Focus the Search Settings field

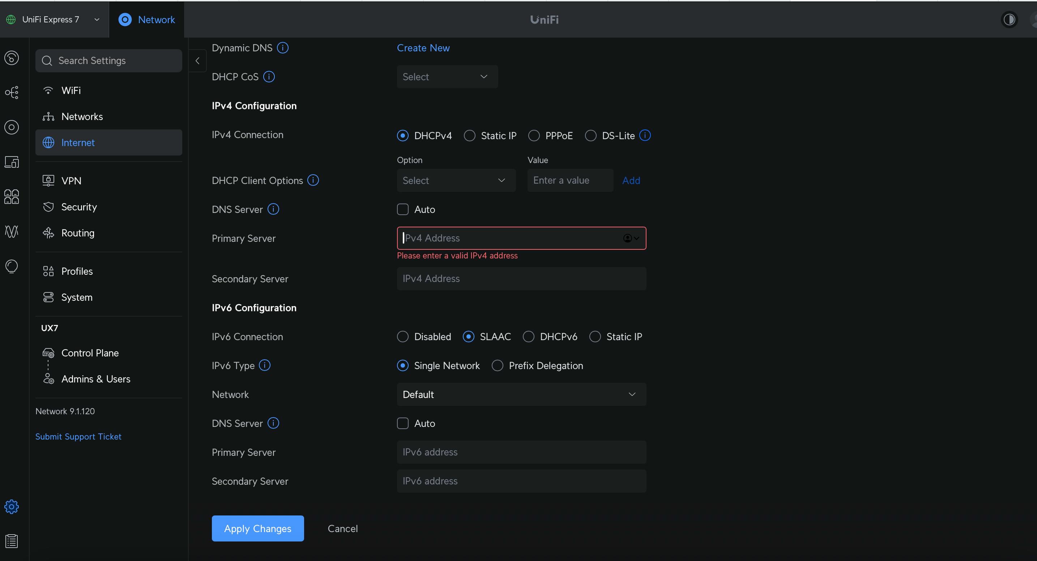pos(109,61)
